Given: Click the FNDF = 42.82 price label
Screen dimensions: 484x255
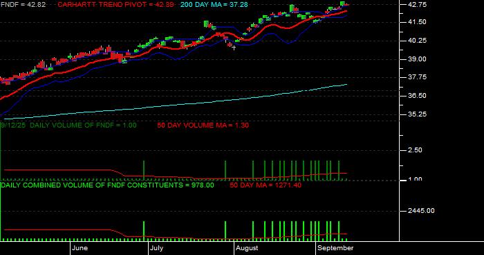Looking at the screenshot, I should 23,5.
